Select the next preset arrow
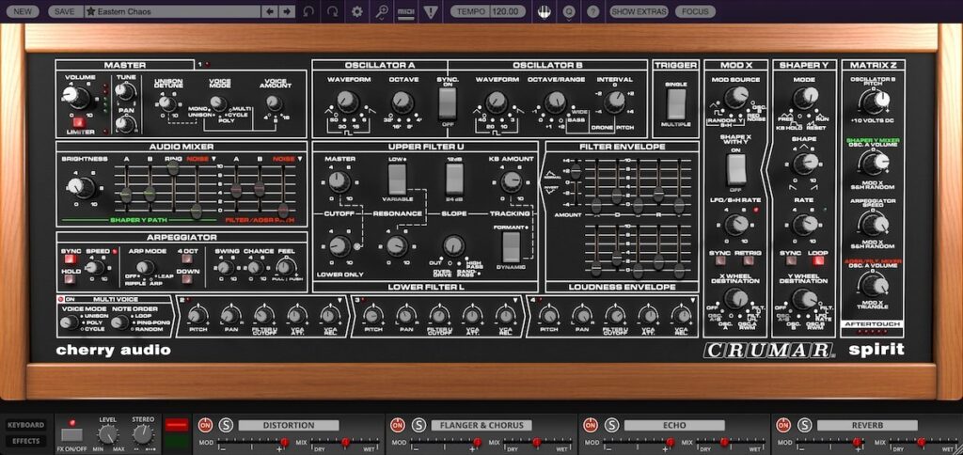The image size is (963, 455). 285,11
